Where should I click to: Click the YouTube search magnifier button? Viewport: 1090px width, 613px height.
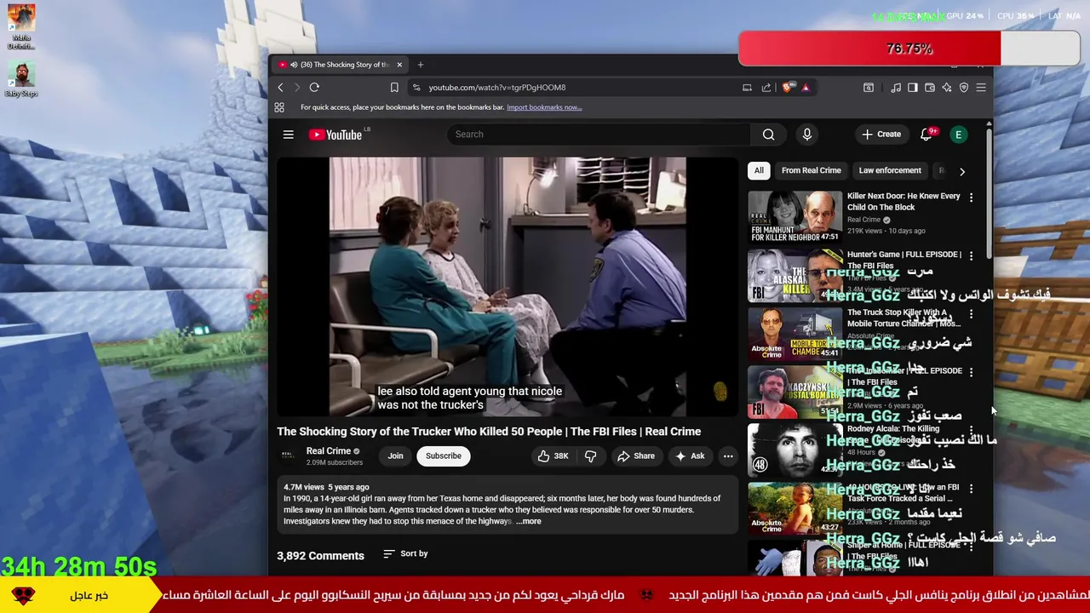(x=768, y=135)
